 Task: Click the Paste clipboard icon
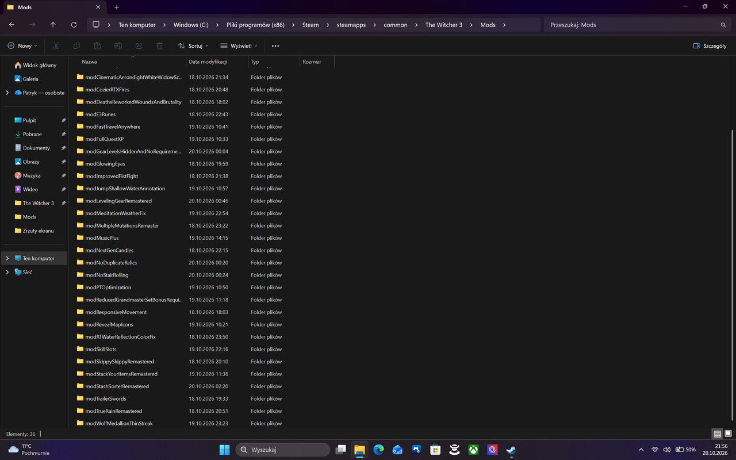[97, 46]
